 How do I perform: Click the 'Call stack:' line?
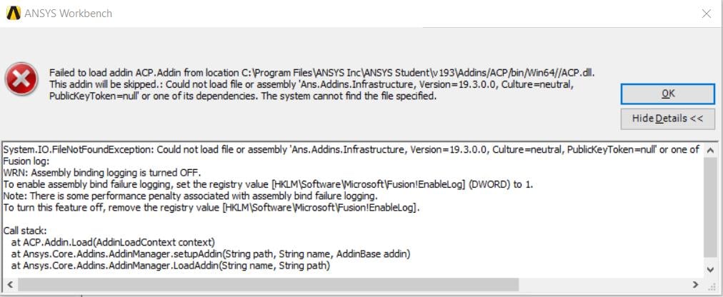coord(26,231)
